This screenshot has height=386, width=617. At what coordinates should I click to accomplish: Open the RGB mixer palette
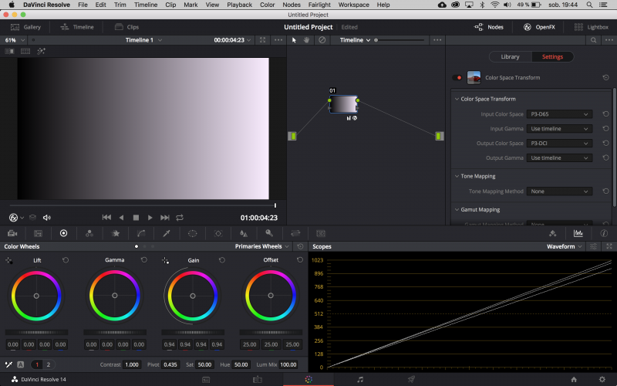[89, 234]
